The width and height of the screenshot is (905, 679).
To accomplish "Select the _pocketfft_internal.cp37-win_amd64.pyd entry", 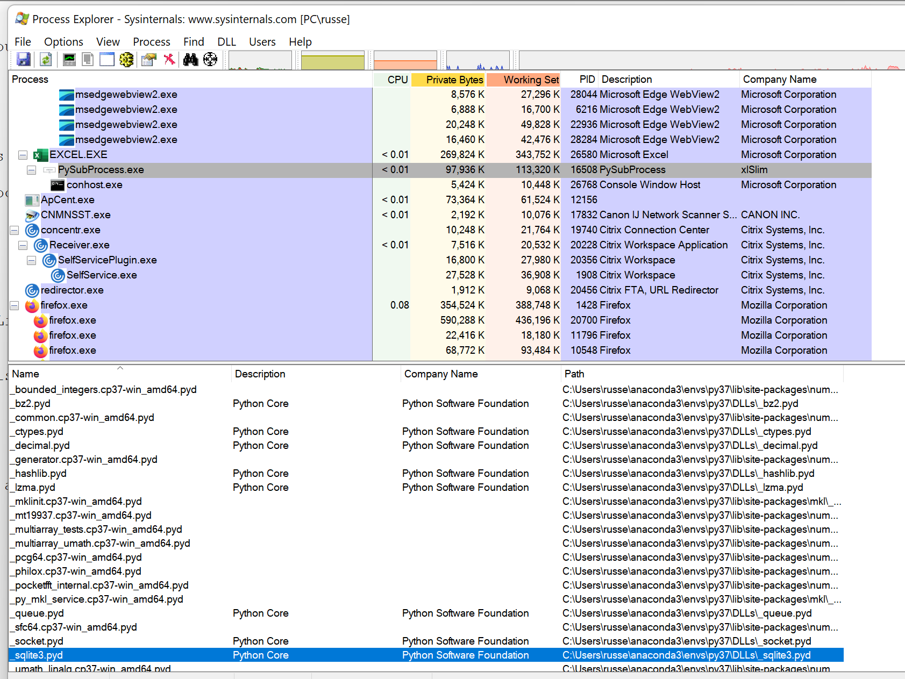I will (x=426, y=585).
